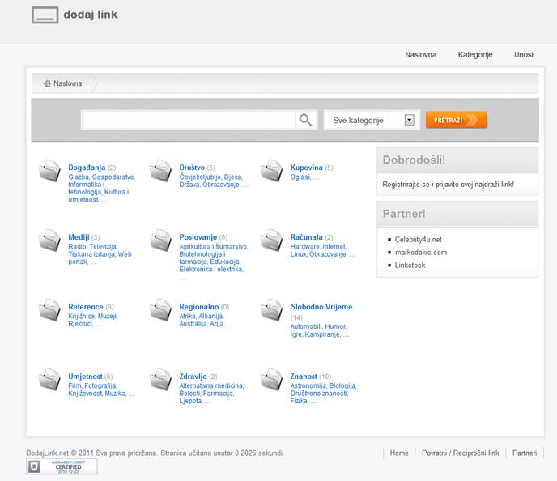Image resolution: width=557 pixels, height=481 pixels.
Task: Click the GoDaddy certified badge
Action: click(x=62, y=466)
